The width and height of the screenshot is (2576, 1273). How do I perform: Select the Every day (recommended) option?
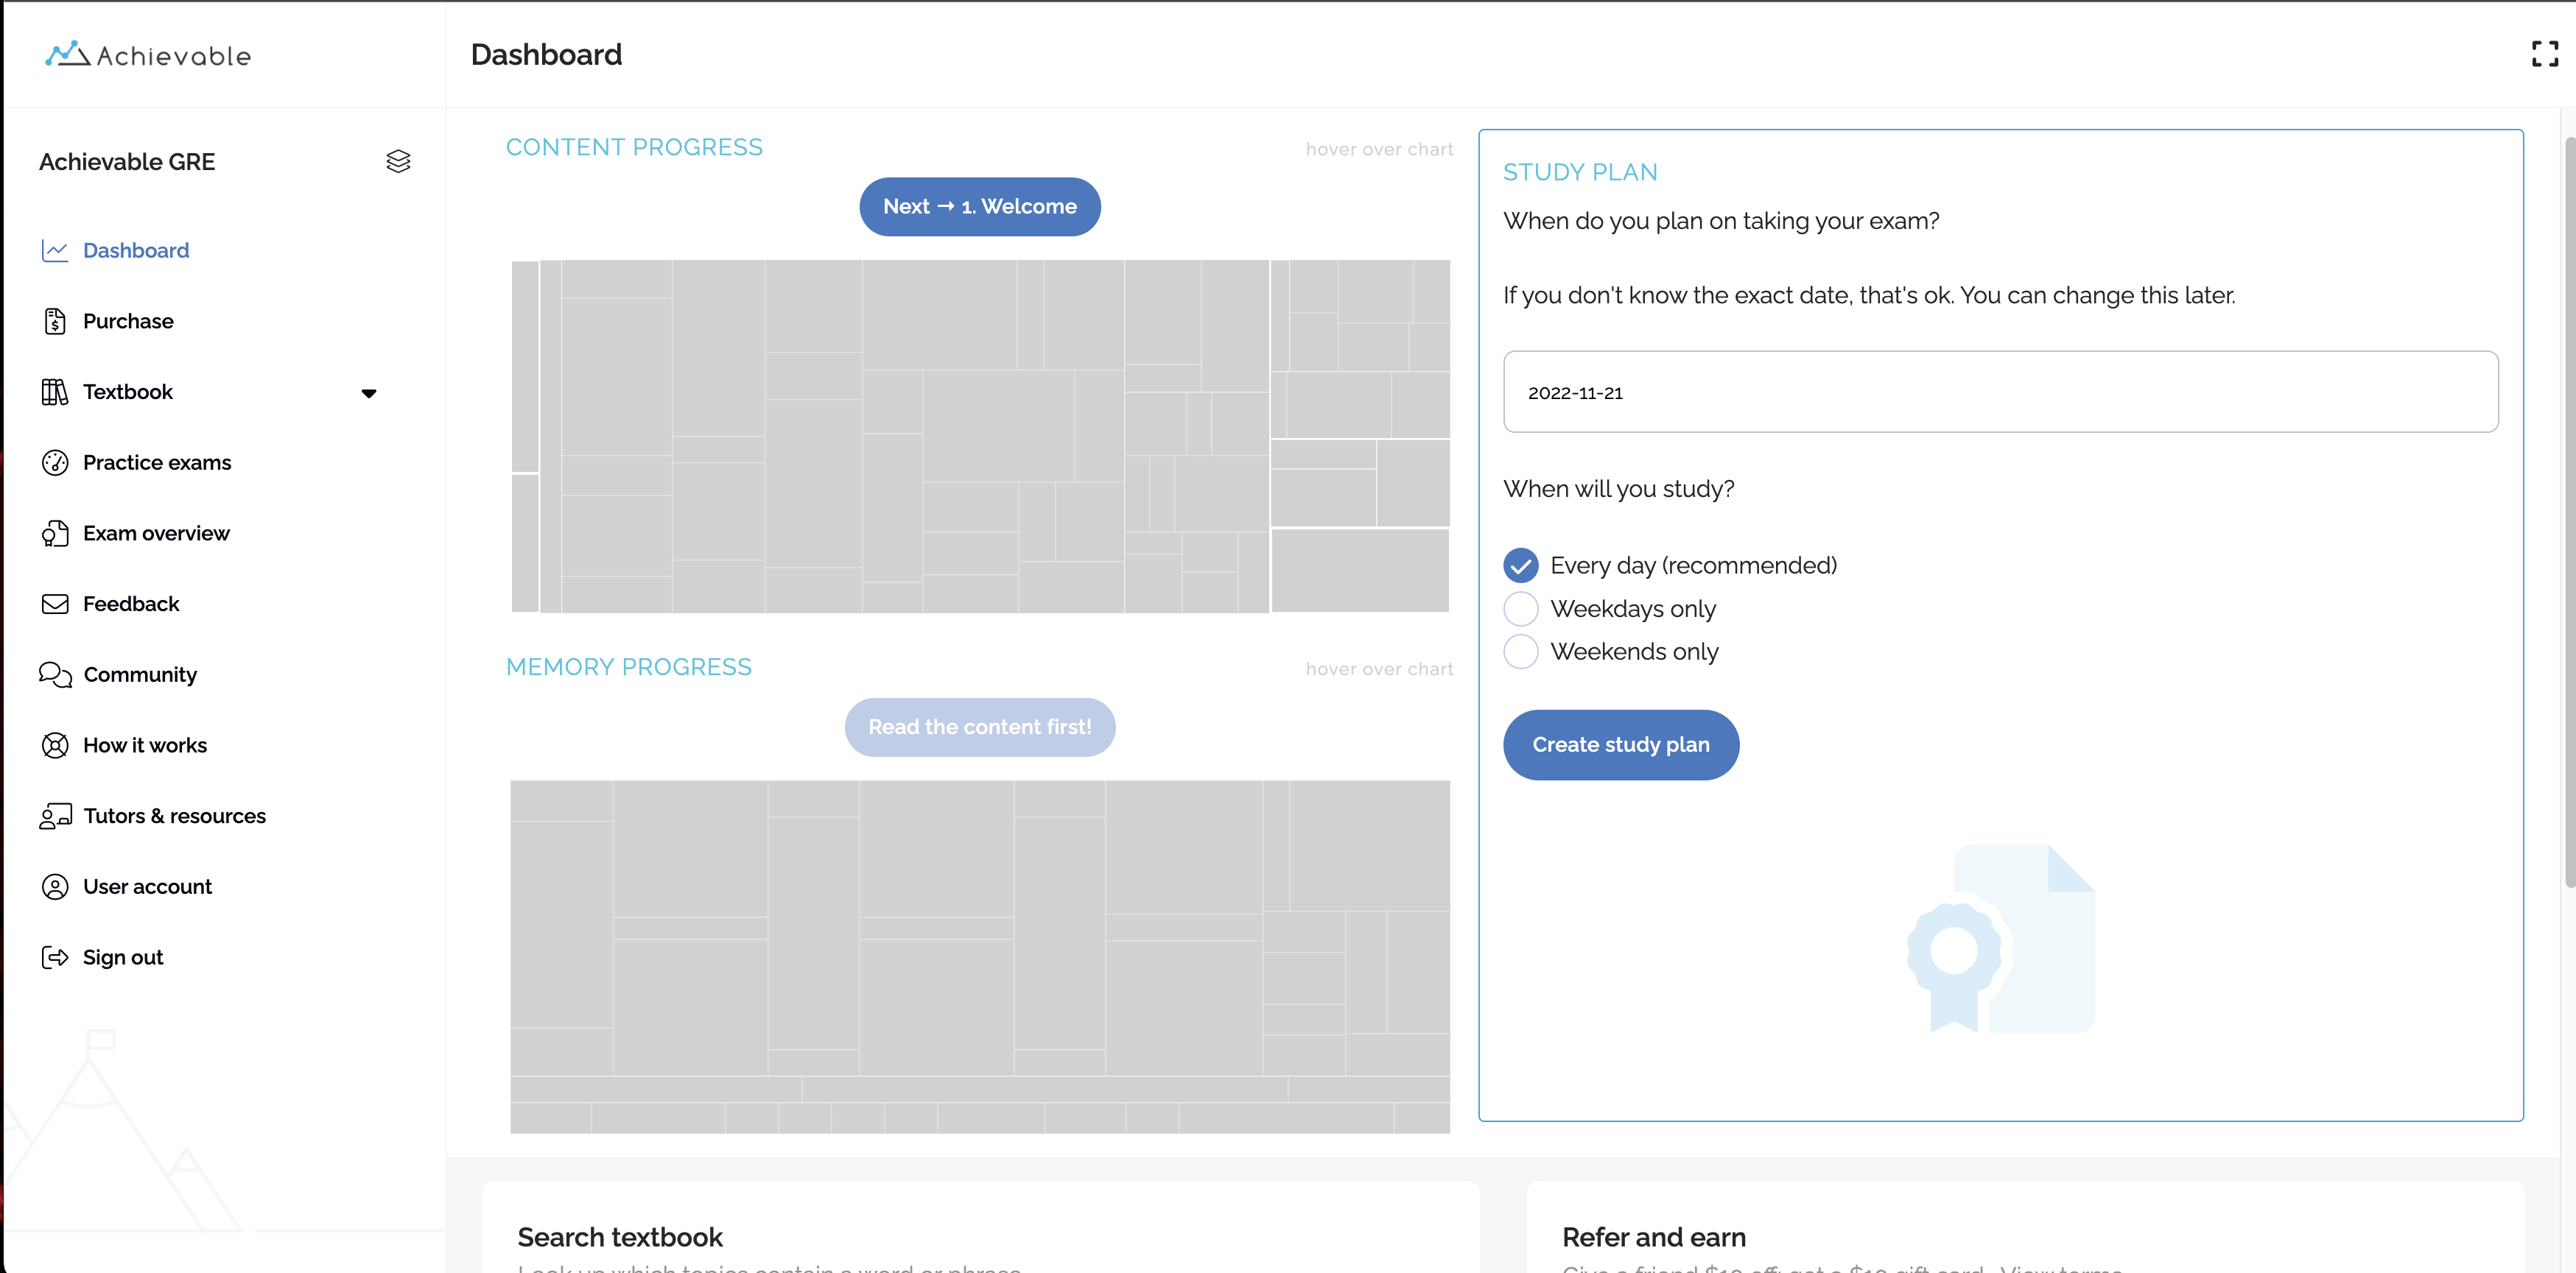1520,565
